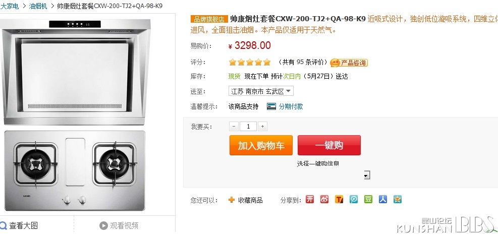Share to Douban green 豆 icon

click(368, 199)
